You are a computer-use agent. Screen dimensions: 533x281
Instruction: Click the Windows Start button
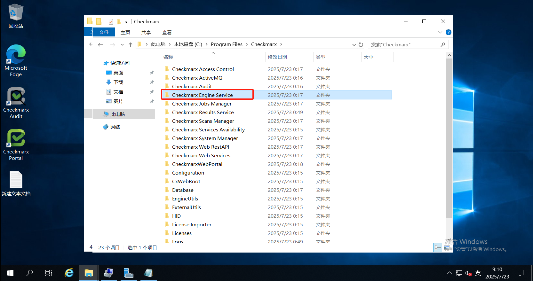(10, 273)
